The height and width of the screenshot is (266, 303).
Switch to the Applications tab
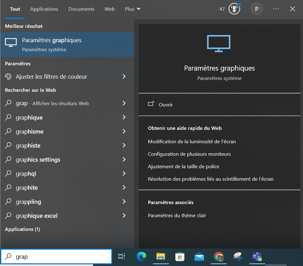tap(44, 9)
